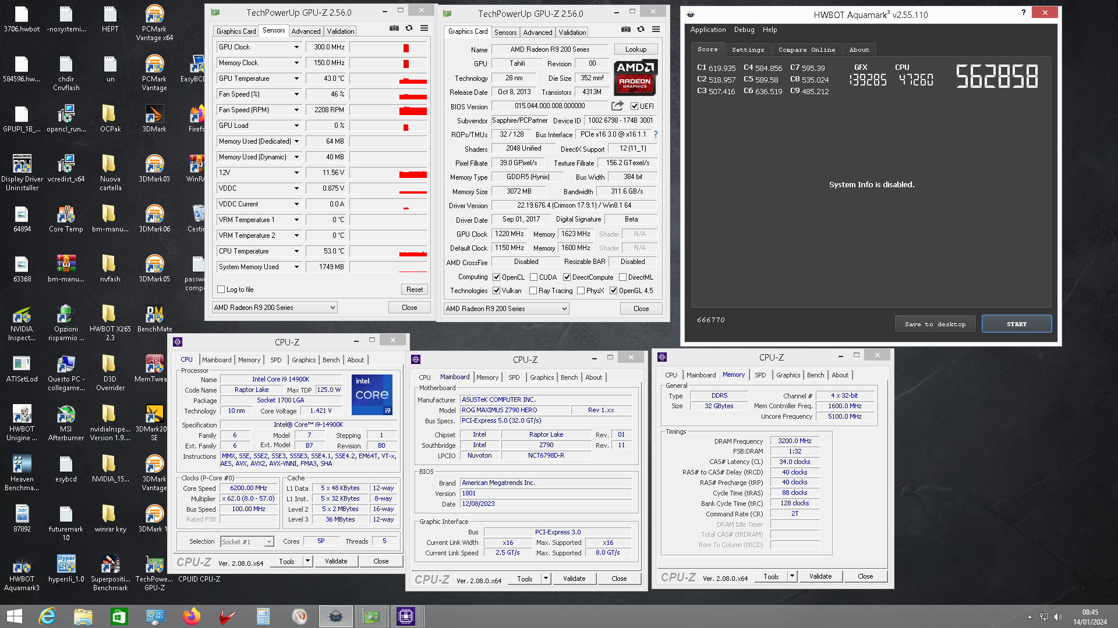
Task: Open the MSI Afterburner desktop icon
Action: [x=66, y=423]
